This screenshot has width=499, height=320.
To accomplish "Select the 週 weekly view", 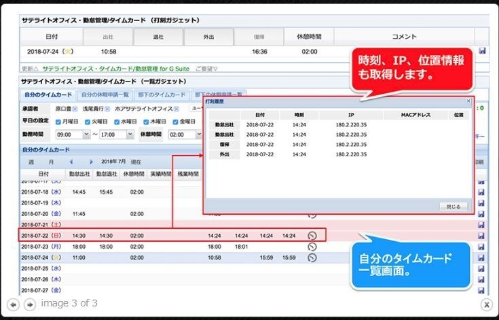I will (31, 162).
